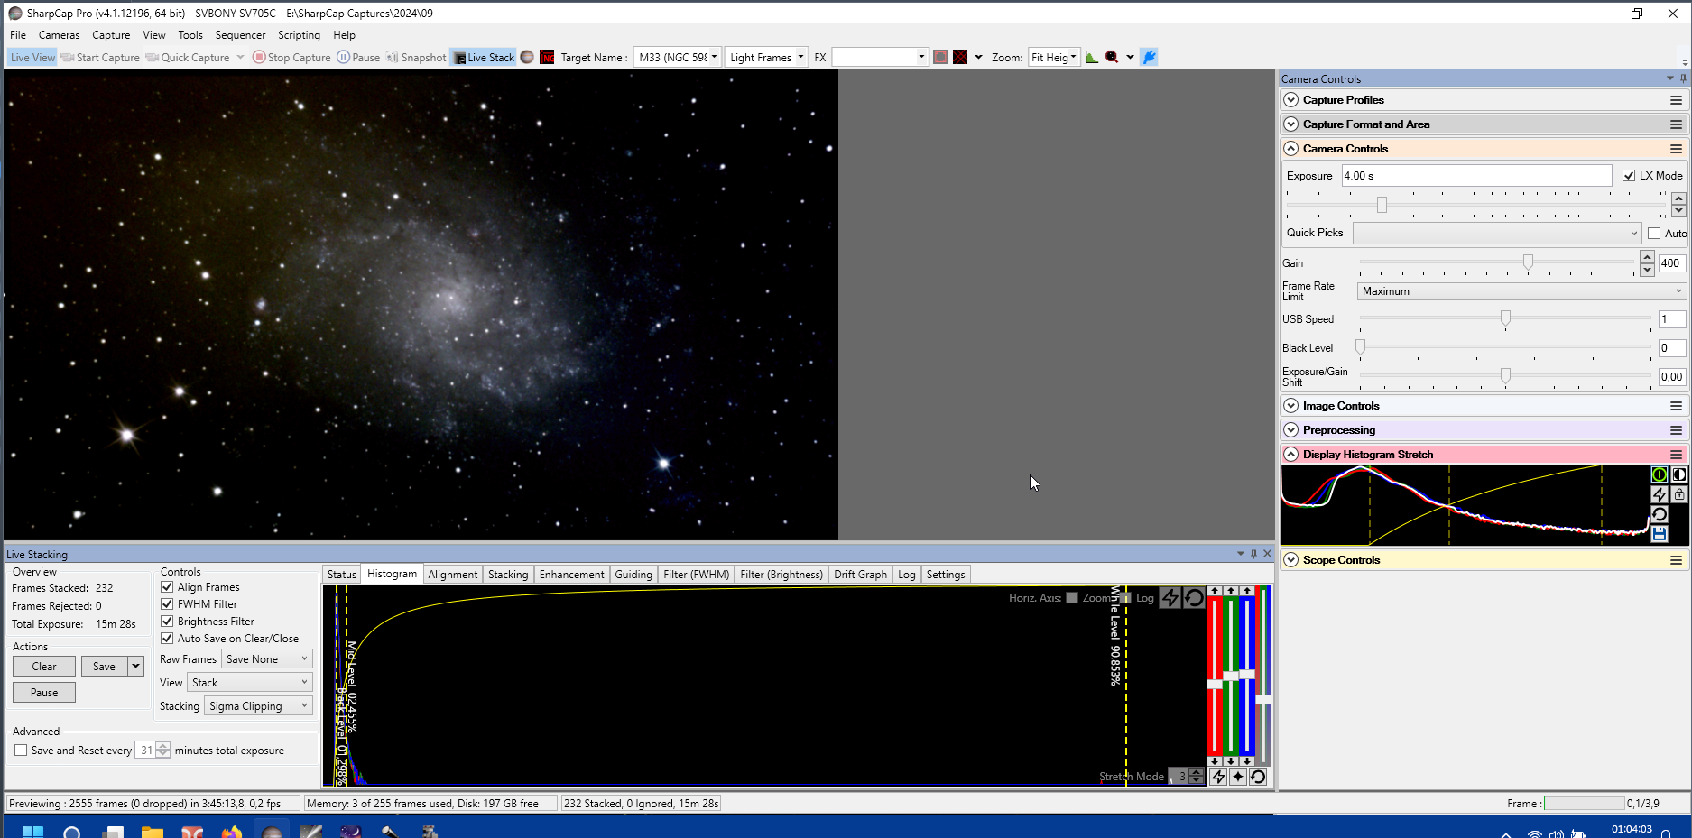Open the green image histogram tool icon

pyautogui.click(x=1092, y=57)
